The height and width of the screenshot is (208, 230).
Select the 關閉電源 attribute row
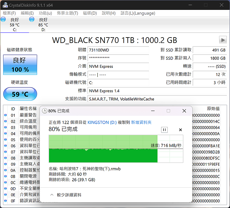(22, 176)
